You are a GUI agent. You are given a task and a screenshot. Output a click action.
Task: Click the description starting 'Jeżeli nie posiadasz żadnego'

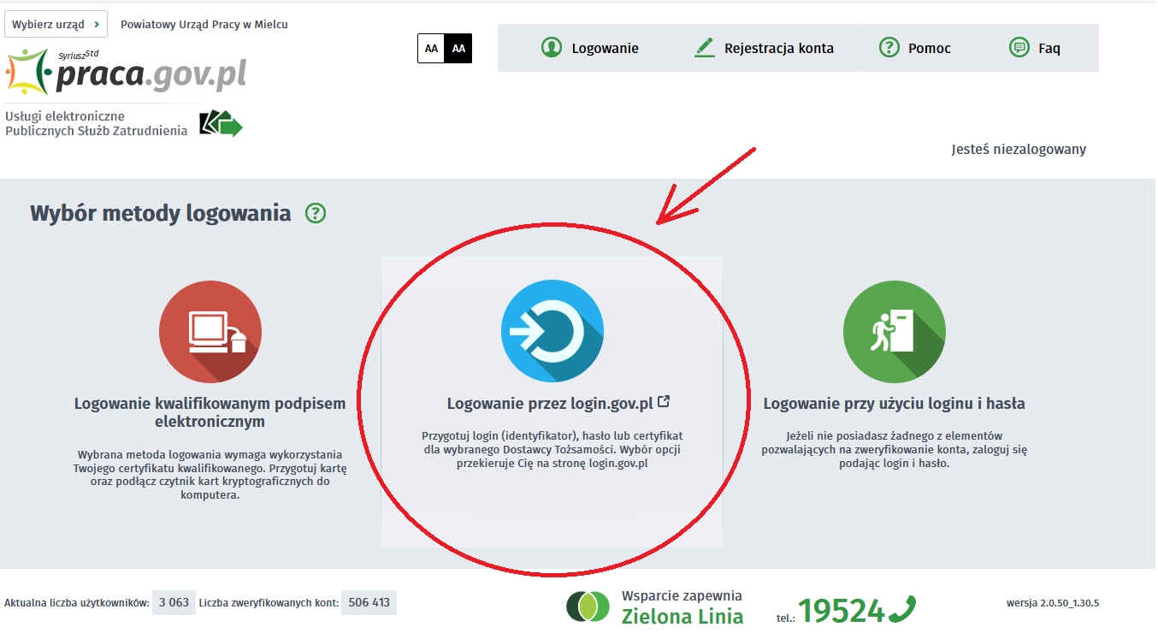coord(895,449)
